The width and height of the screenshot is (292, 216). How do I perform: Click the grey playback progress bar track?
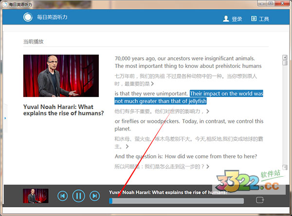[x=177, y=201]
